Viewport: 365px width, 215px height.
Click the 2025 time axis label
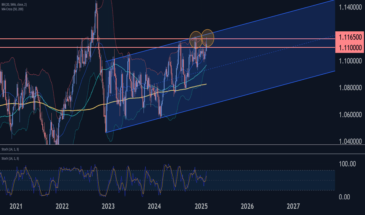[201, 206]
